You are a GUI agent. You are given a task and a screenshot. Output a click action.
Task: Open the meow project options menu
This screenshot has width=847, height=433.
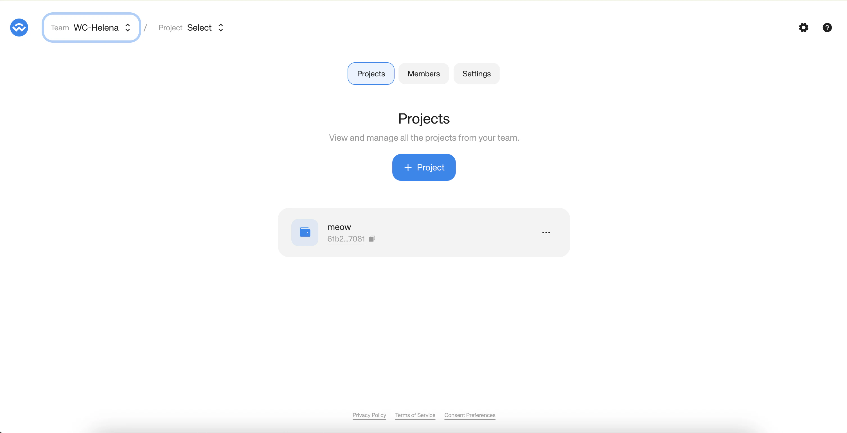click(x=546, y=233)
